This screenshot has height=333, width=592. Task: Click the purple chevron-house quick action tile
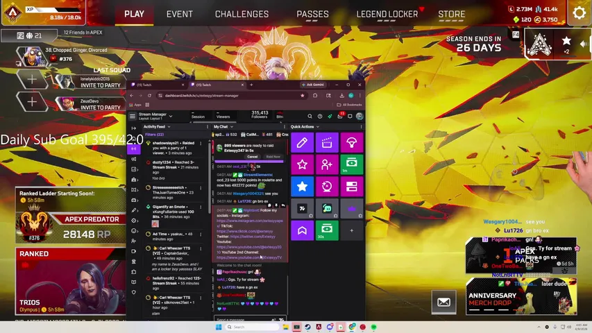pyautogui.click(x=302, y=230)
